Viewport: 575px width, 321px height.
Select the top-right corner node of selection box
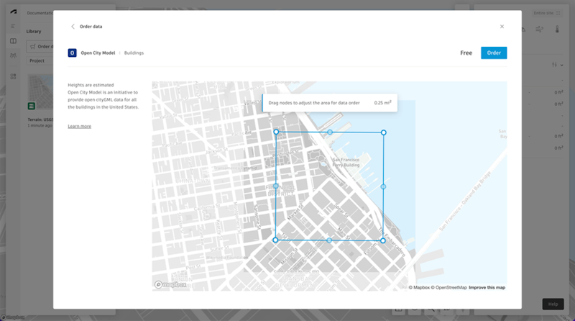384,132
